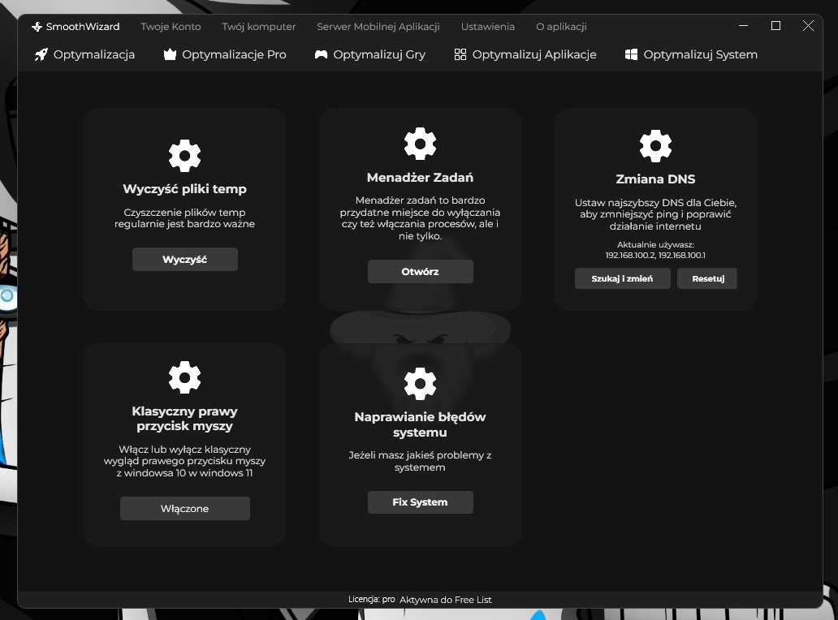Click the grid icon for Optymalizuj Aplikacje
Screen dimensions: 838x620
(460, 54)
